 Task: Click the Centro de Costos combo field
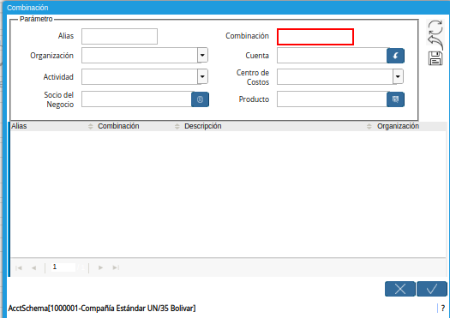[x=335, y=76]
